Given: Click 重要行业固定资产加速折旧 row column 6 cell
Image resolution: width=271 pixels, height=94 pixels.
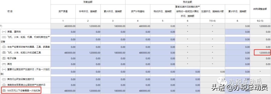Looking at the screenshot, I should pos(187,72).
